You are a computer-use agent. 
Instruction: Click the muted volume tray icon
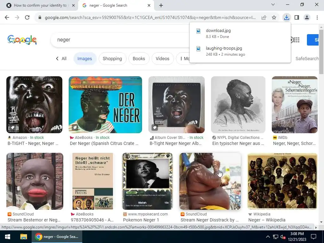pos(283,237)
